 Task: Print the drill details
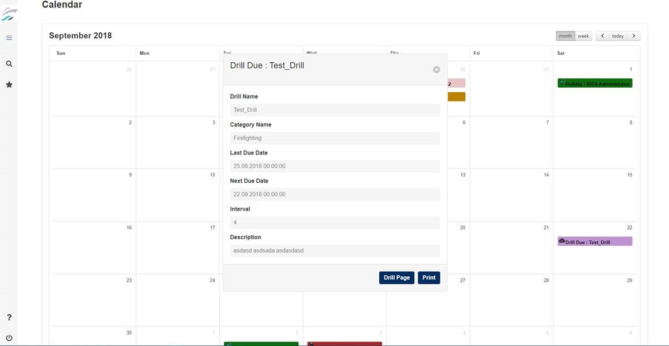[429, 278]
